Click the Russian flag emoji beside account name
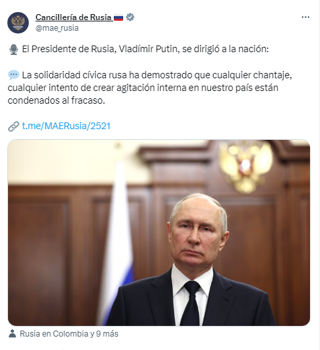 tap(118, 17)
